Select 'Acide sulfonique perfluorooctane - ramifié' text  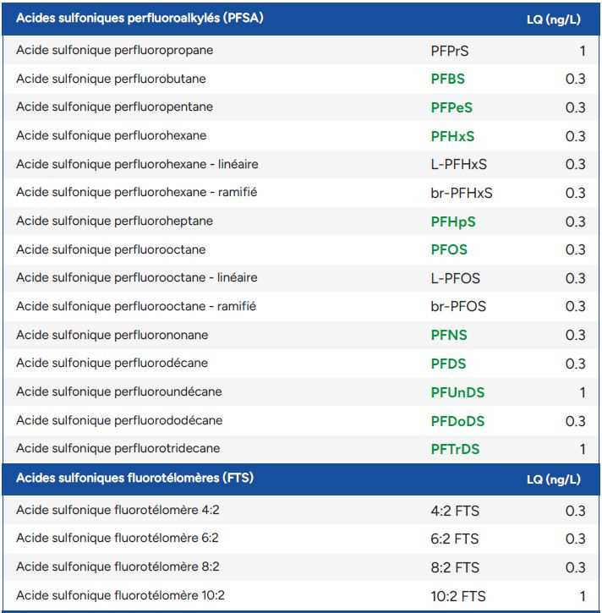point(136,306)
